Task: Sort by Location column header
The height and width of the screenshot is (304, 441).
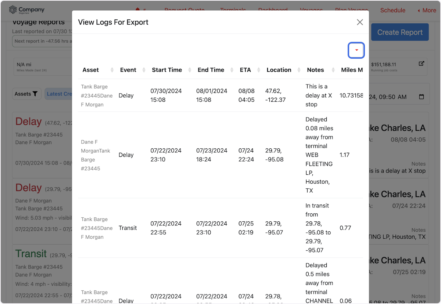Action: [x=279, y=70]
